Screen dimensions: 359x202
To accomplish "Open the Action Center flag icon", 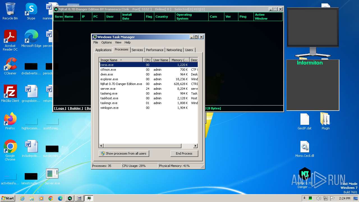I will (332, 198).
